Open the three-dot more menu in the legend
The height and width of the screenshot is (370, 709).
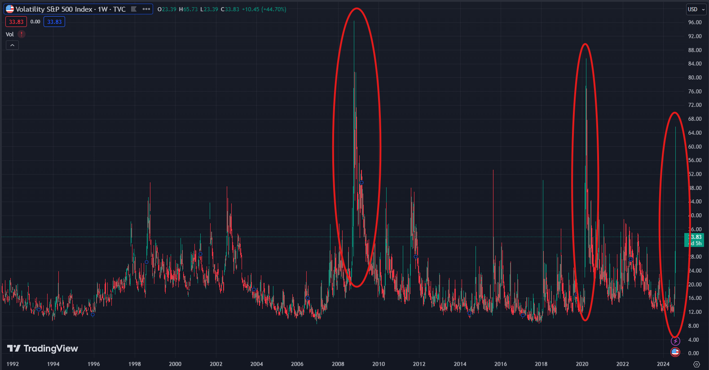pos(146,9)
